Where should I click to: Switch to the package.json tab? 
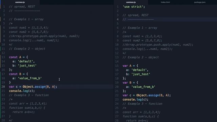pyautogui.click(x=200, y=2)
